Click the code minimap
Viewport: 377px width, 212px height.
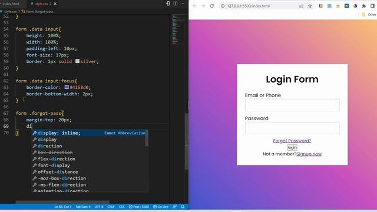pyautogui.click(x=178, y=29)
